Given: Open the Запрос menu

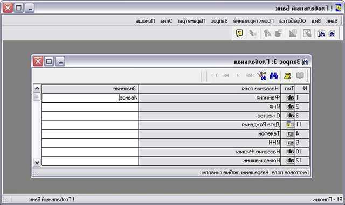Looking at the screenshot, I should point(219,21).
